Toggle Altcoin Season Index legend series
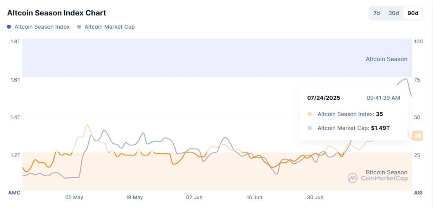 [x=42, y=27]
